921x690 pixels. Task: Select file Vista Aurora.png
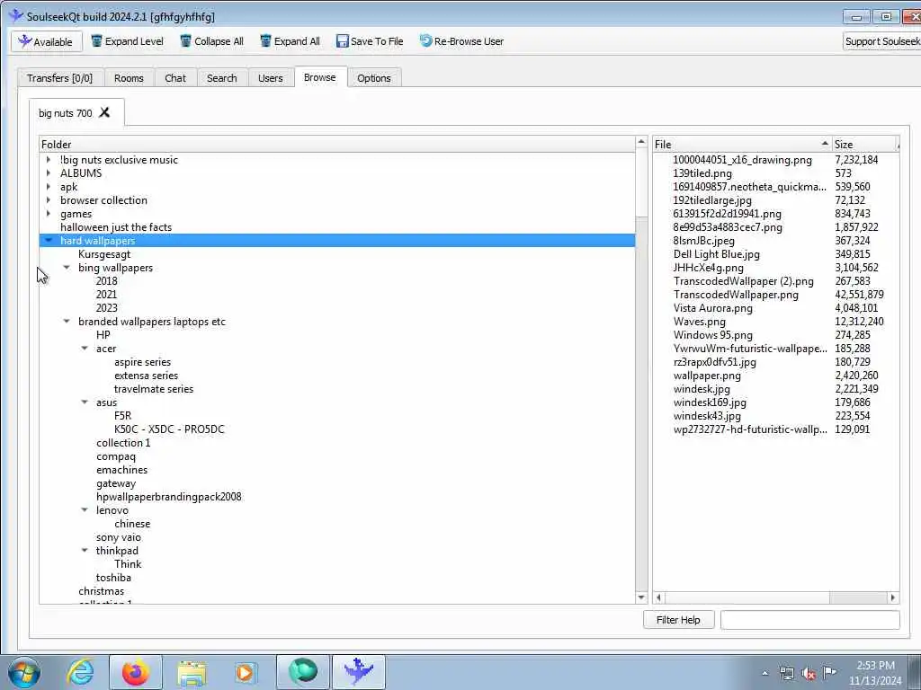pyautogui.click(x=712, y=308)
